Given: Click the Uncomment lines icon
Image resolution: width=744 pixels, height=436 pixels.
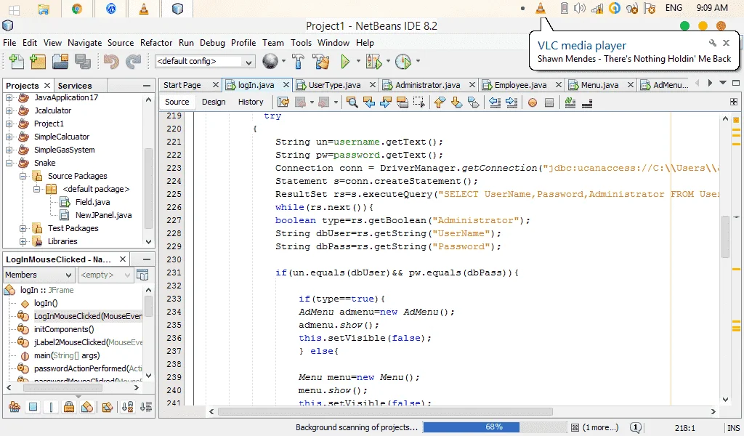Looking at the screenshot, I should pos(587,102).
